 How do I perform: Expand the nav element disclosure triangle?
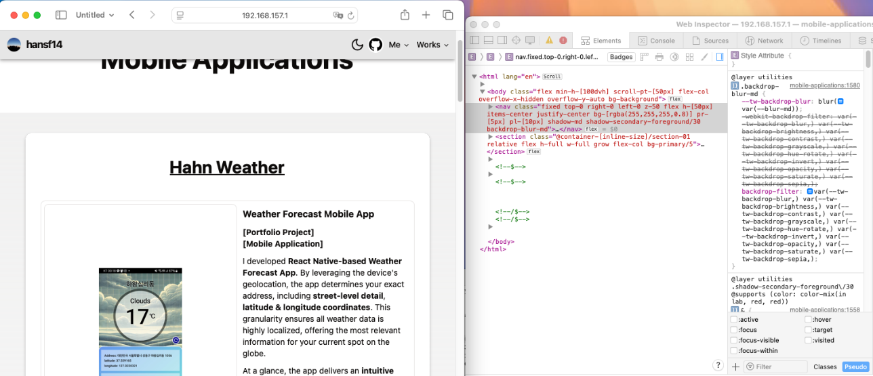[x=491, y=107]
